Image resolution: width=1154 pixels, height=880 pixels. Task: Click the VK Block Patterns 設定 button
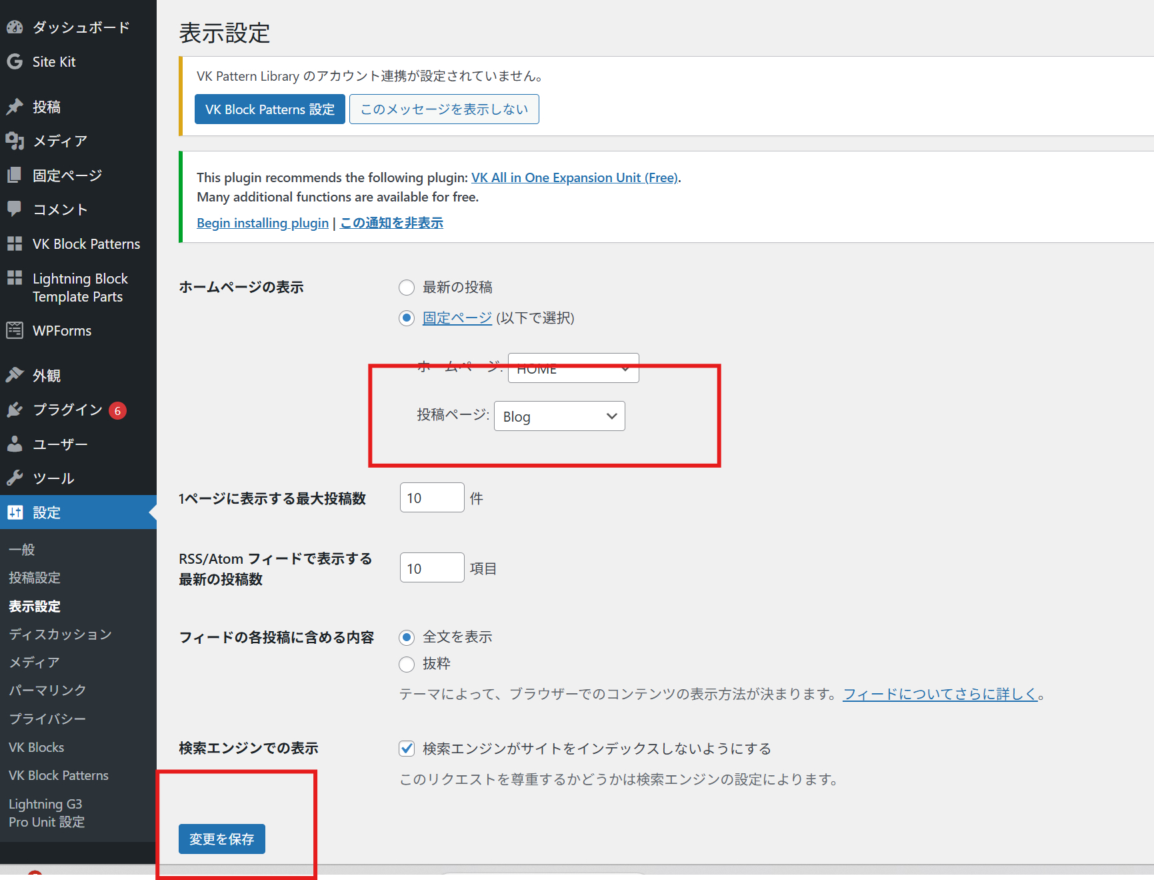[270, 109]
